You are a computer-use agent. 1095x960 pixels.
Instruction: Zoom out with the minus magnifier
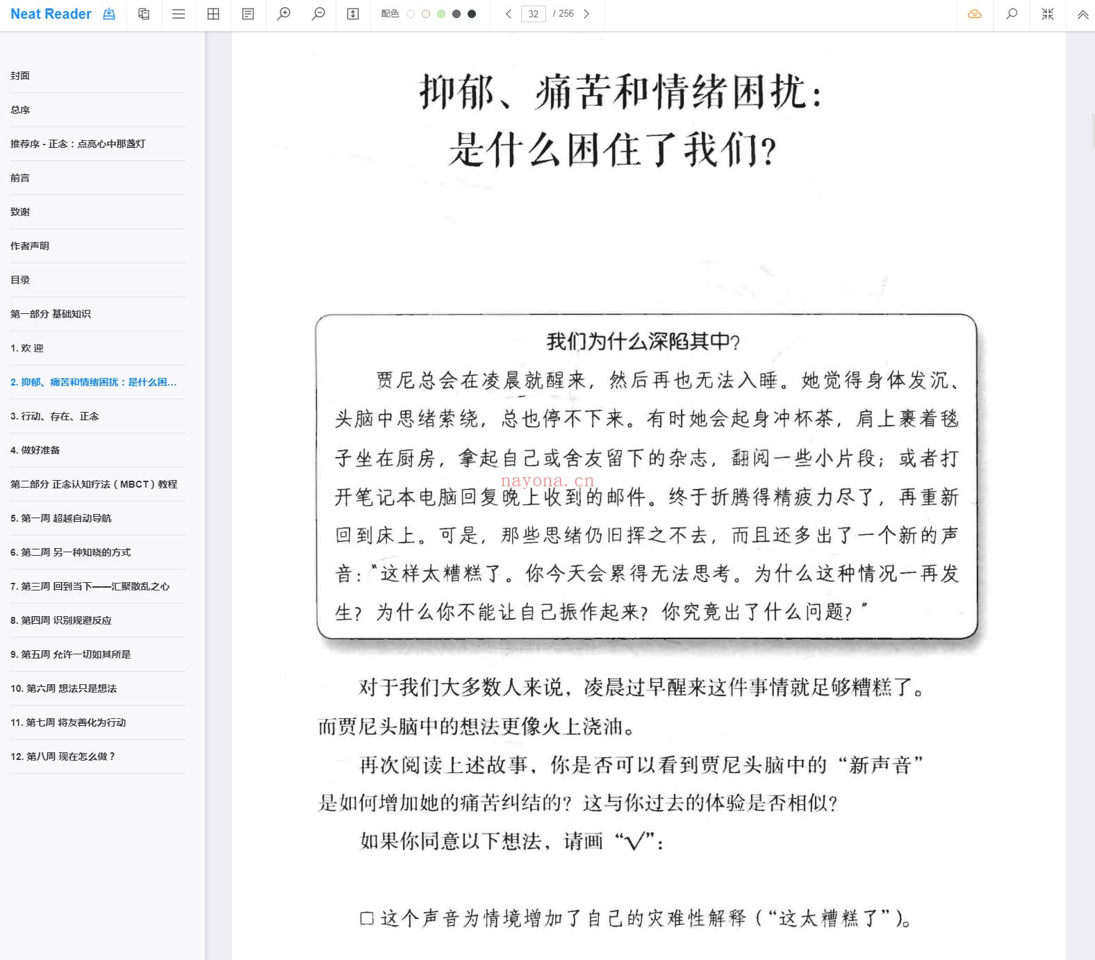[318, 14]
